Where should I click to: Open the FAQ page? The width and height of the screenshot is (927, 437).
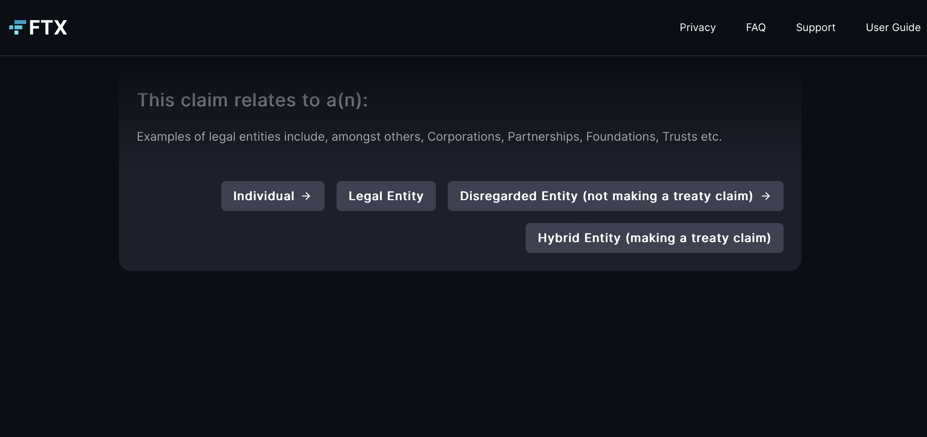(x=756, y=27)
